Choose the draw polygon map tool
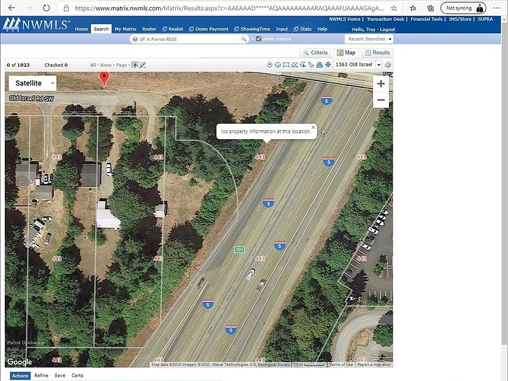The image size is (508, 381). tap(295, 65)
